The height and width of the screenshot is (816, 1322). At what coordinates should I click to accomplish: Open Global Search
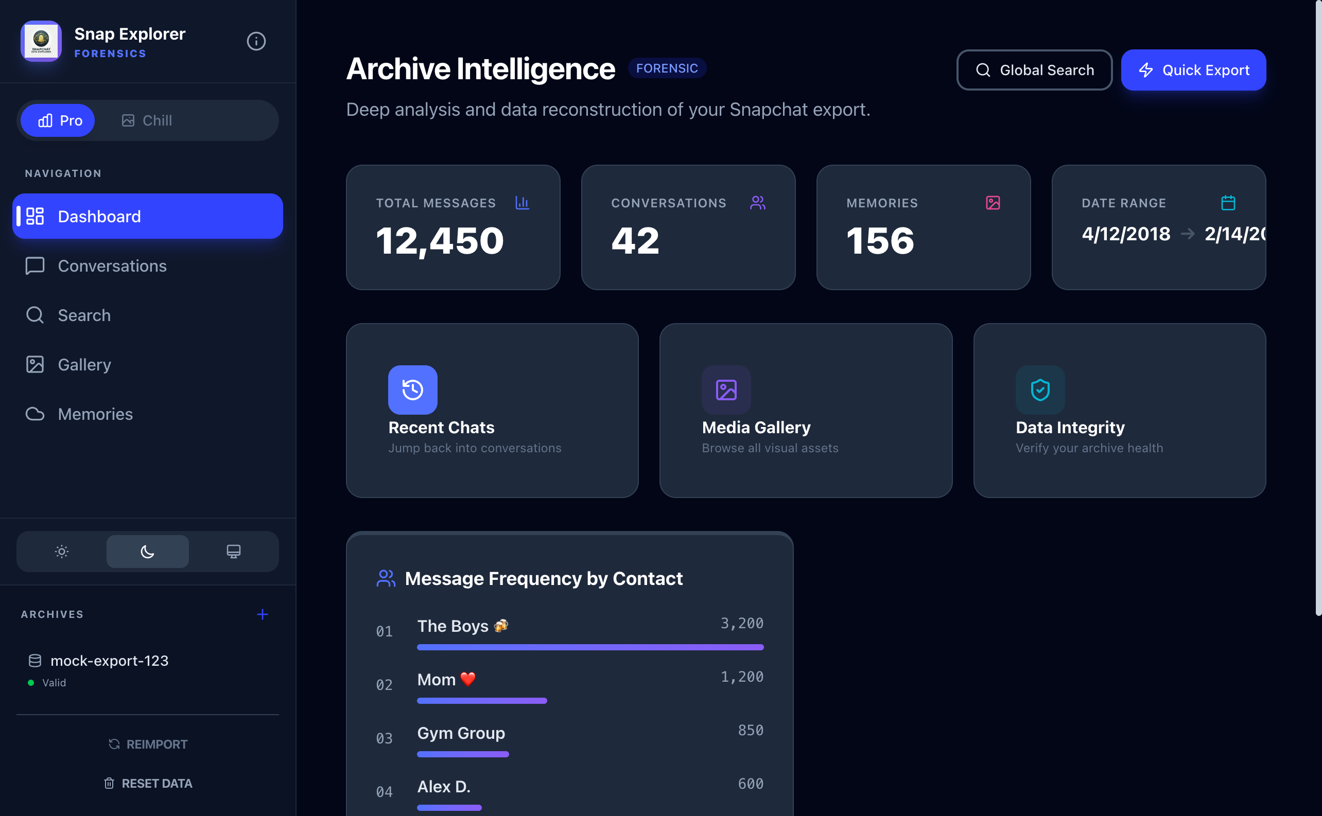point(1034,70)
